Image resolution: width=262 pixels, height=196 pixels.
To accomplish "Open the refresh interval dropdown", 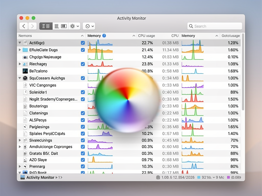I will pyautogui.click(x=89, y=26).
